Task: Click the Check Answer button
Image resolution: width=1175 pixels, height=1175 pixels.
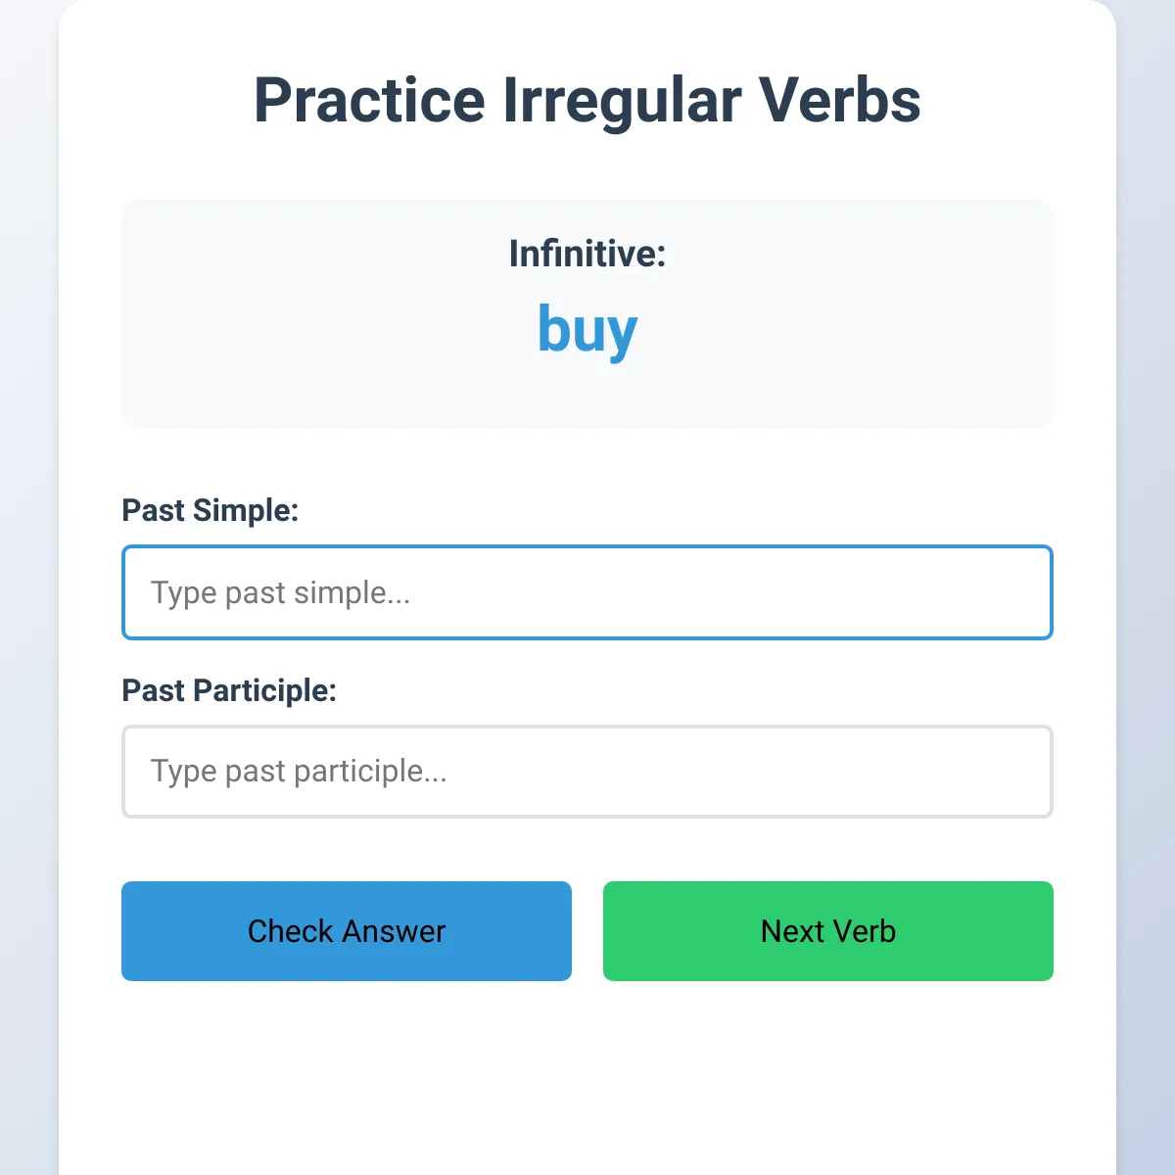Action: (x=346, y=930)
